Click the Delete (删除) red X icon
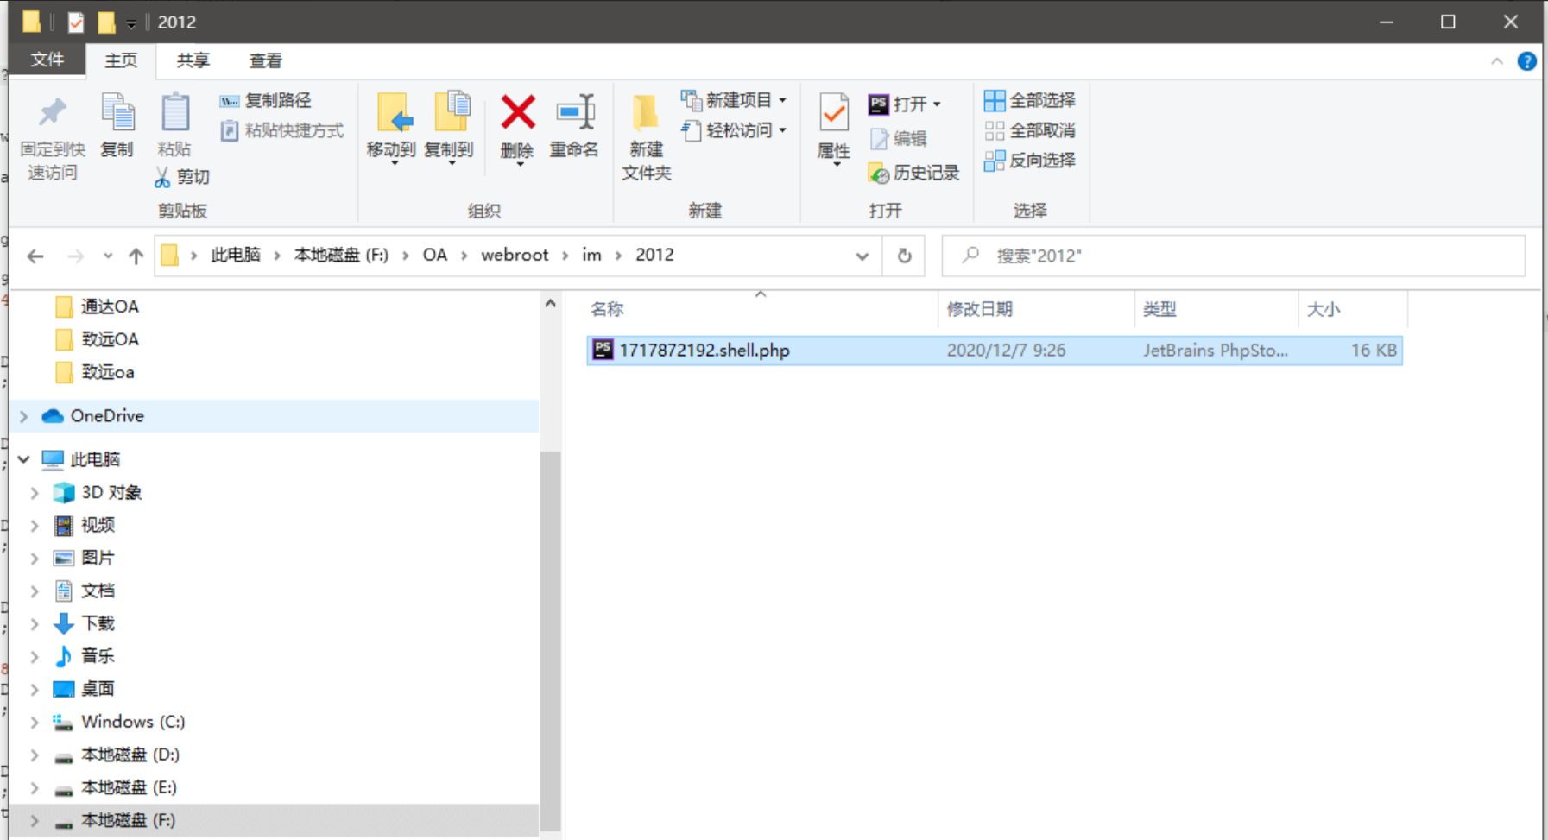 click(517, 114)
